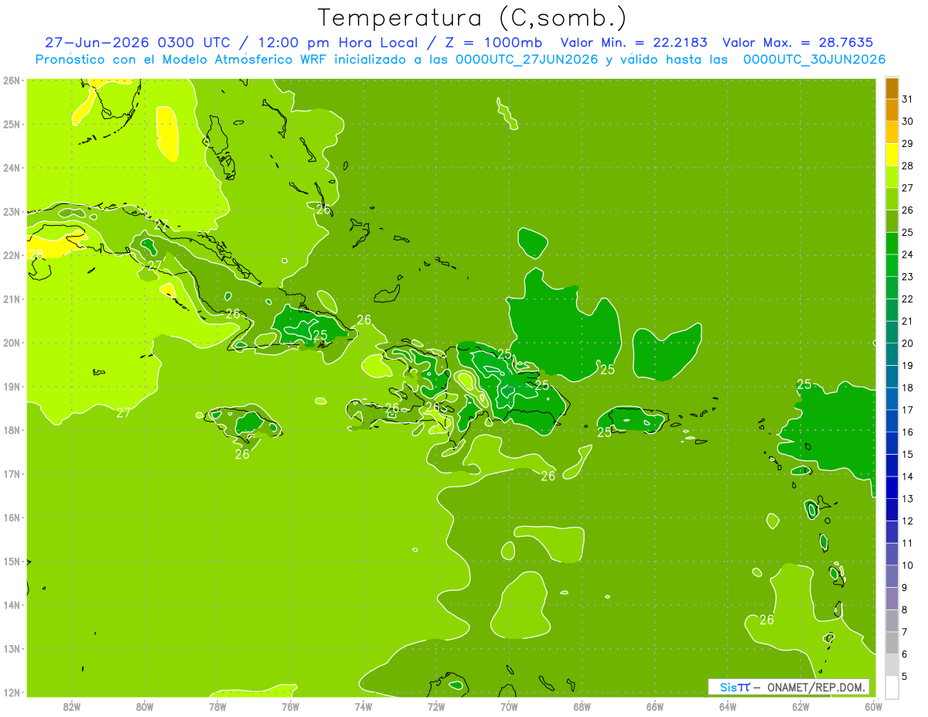Screen dimensions: 928x717
Task: Click the '28' contour label near Cuba
Action: point(36,254)
